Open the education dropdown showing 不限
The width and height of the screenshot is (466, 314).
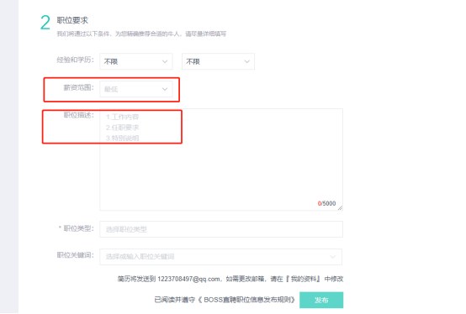[218, 61]
